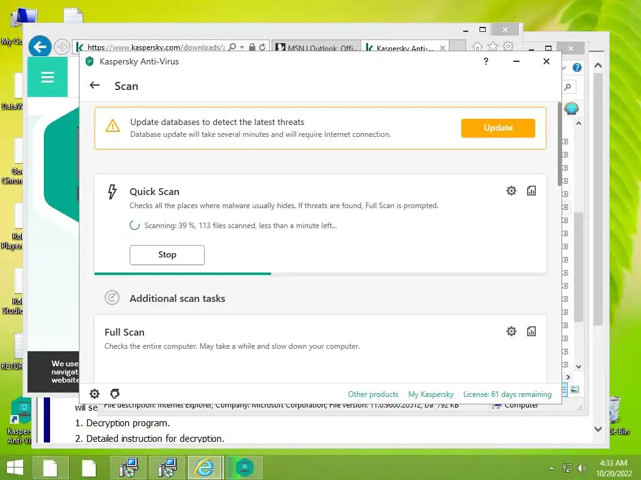The width and height of the screenshot is (641, 480).
Task: Open Other products link
Action: click(373, 394)
